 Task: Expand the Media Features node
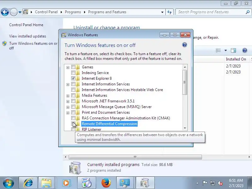[68, 96]
